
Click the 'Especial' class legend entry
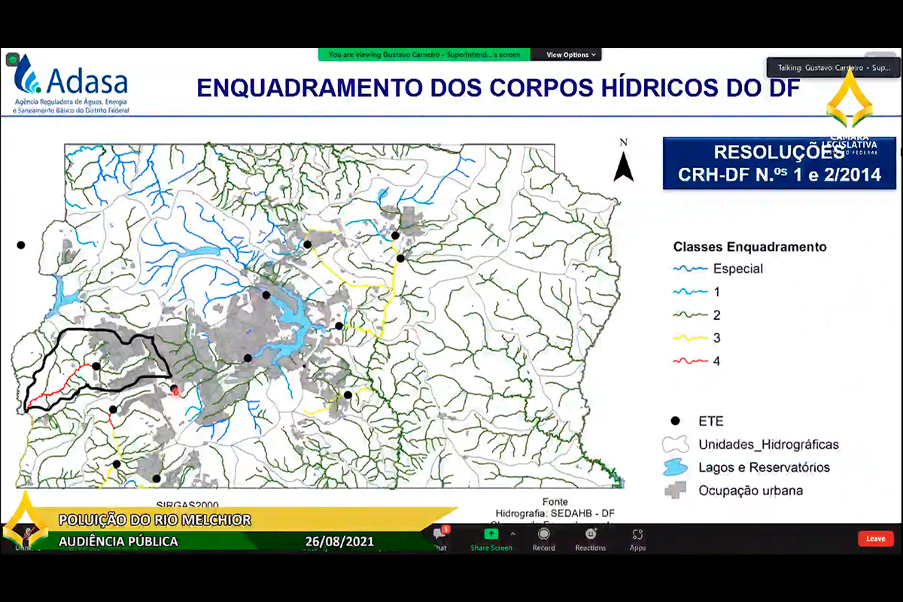coord(737,269)
